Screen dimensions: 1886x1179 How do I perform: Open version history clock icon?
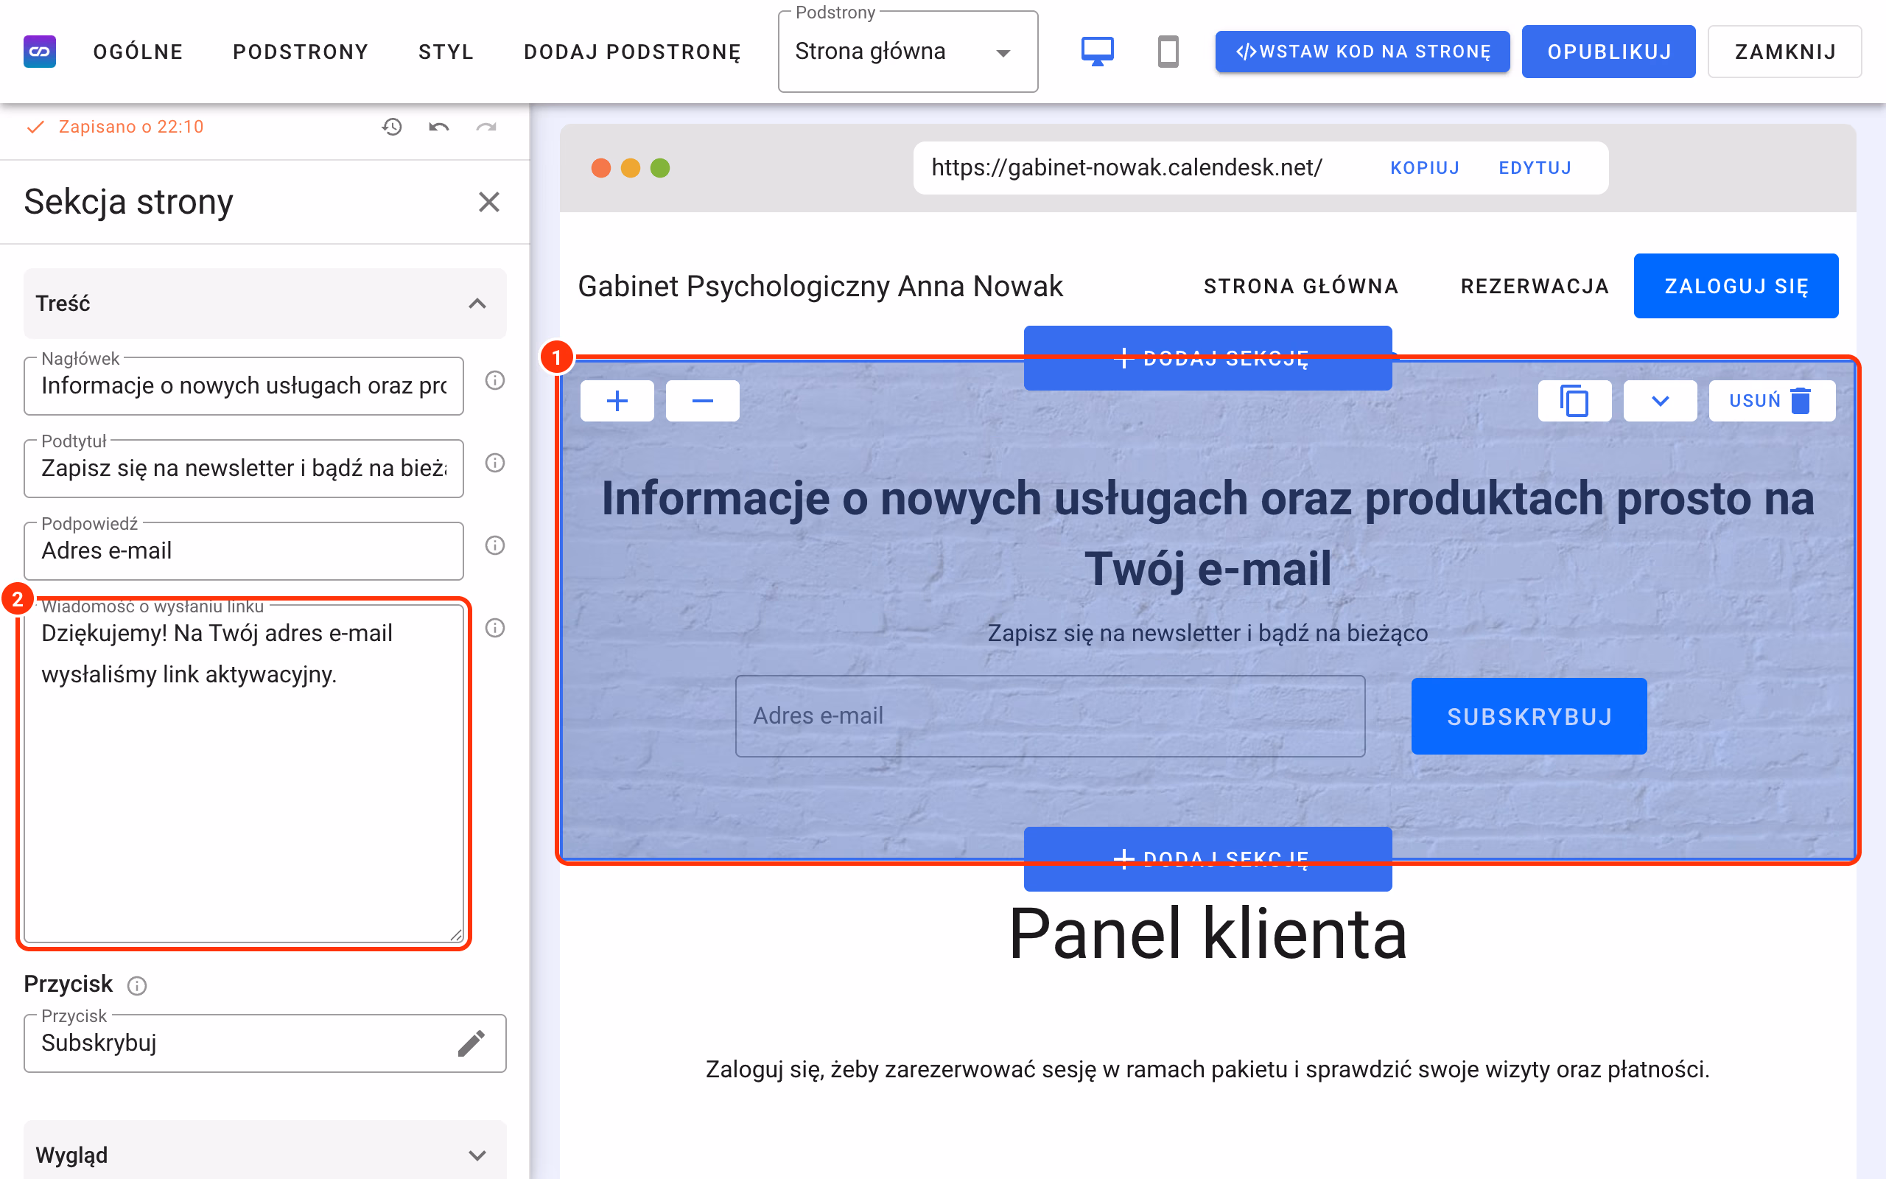pyautogui.click(x=392, y=126)
